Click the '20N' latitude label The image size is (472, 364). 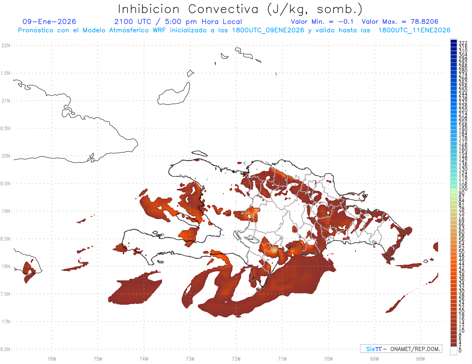pos(6,156)
